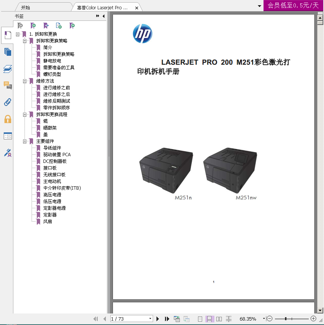324x325 pixels.
Task: Go to the first page
Action: pyautogui.click(x=96, y=319)
